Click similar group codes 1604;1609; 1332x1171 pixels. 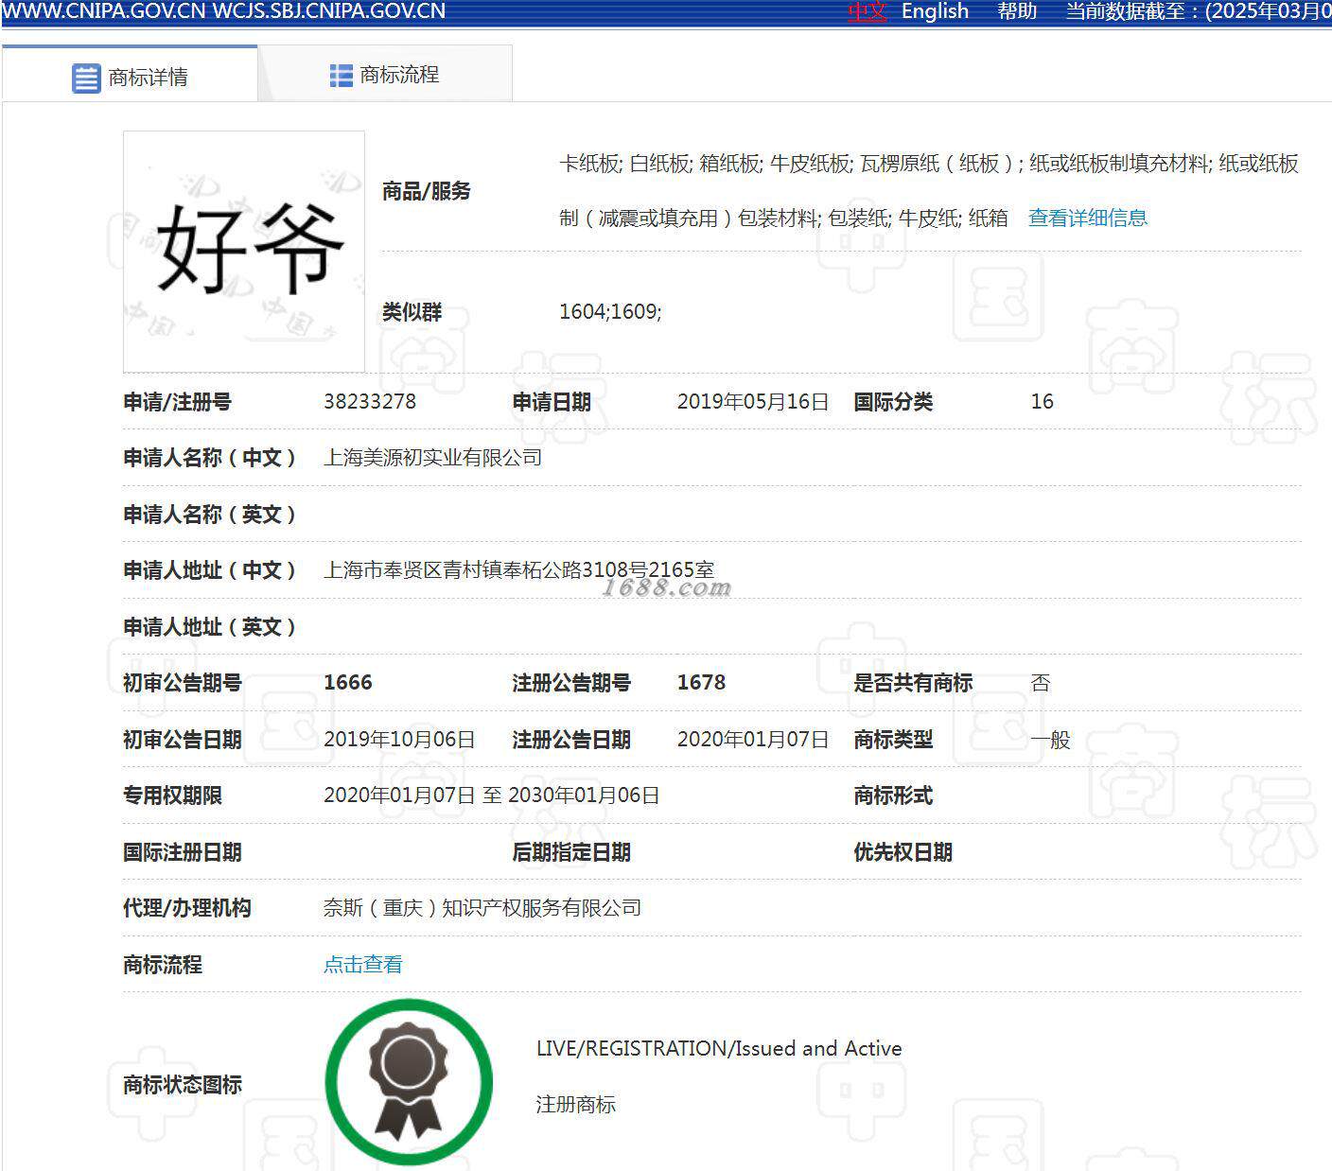tap(610, 311)
